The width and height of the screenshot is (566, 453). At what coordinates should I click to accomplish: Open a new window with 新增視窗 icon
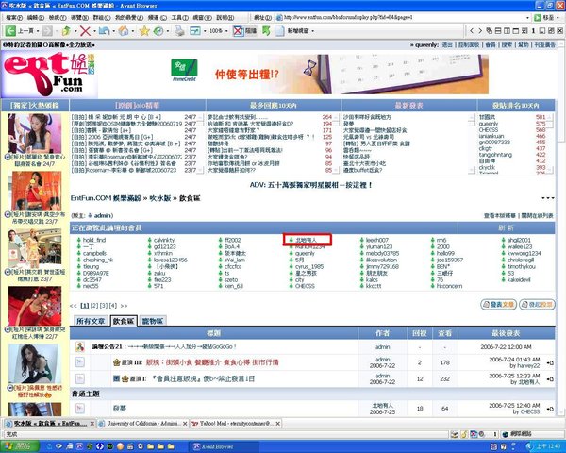click(280, 31)
